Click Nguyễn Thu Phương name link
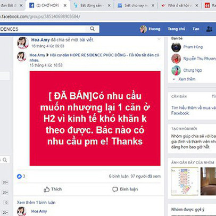This screenshot has width=216, height=216. point(200,59)
